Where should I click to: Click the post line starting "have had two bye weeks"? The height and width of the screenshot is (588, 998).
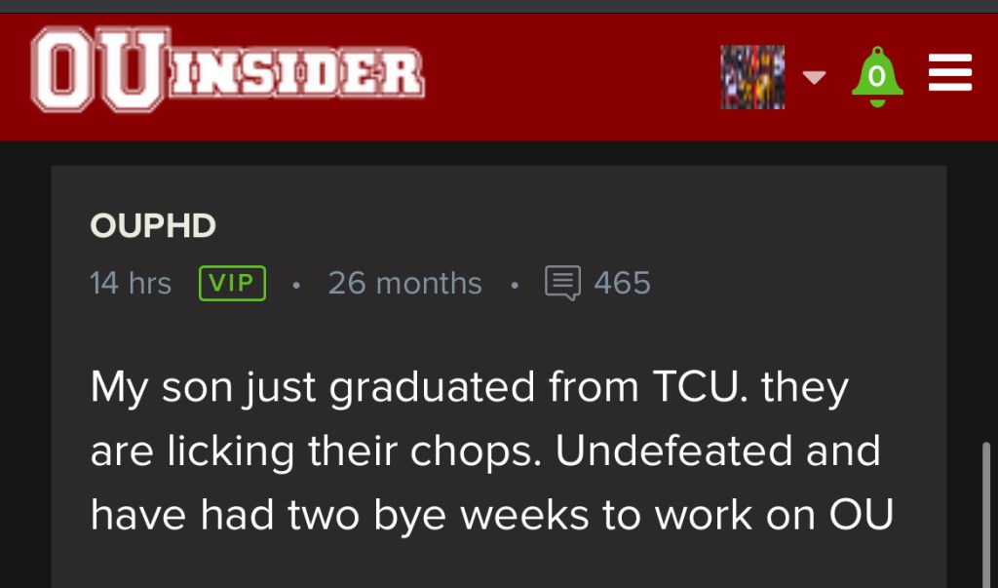pyautogui.click(x=491, y=516)
